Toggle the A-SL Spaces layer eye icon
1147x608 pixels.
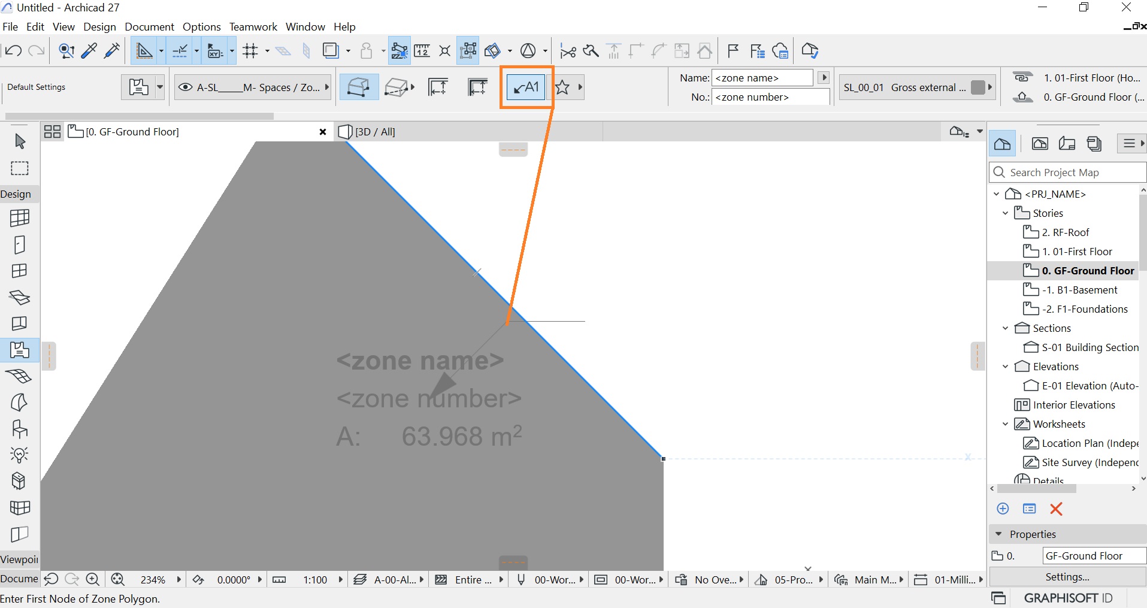tap(186, 87)
